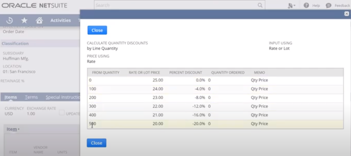Click the 1.00 exchange rate value
The width and height of the screenshot is (351, 156).
[x=31, y=114]
